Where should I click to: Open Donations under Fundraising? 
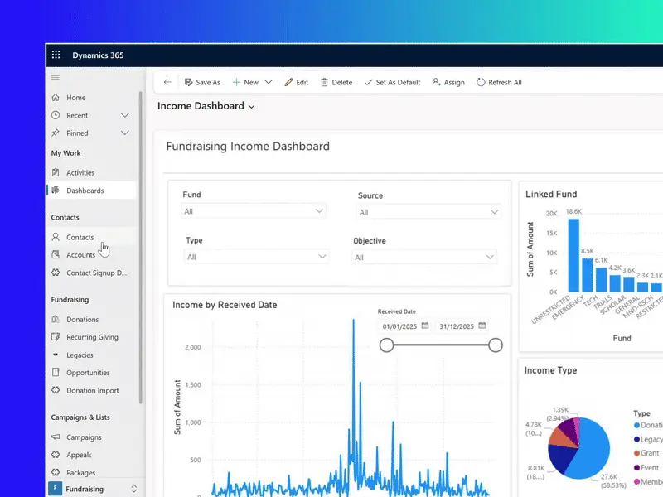click(x=82, y=320)
